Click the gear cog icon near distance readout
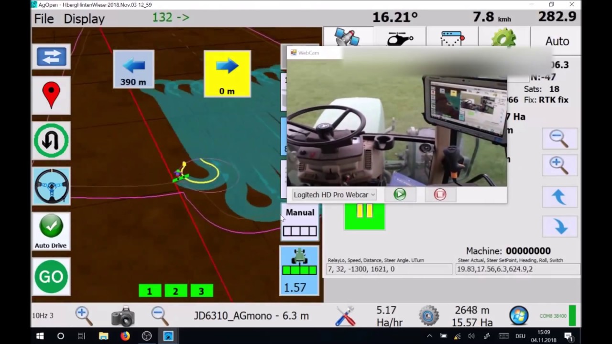The height and width of the screenshot is (344, 612). (429, 316)
